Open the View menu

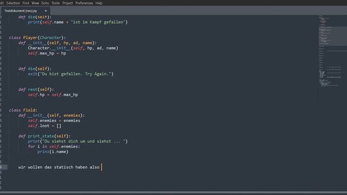pyautogui.click(x=35, y=3)
